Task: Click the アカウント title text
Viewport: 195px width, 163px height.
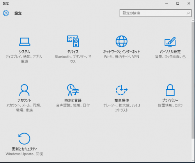Action: tap(24, 100)
